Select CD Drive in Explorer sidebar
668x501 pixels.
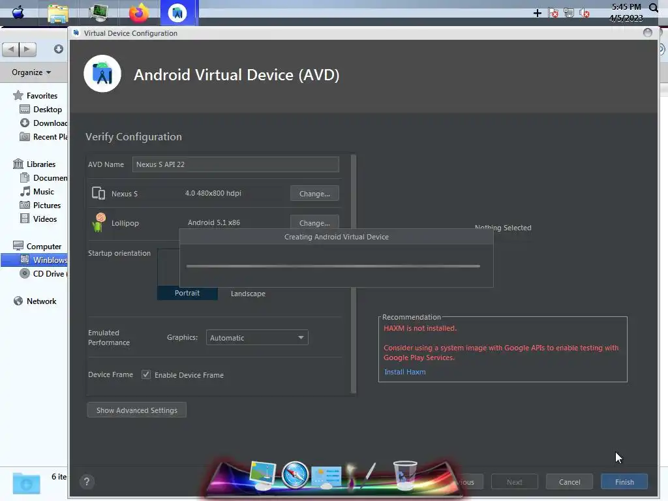[44, 273]
